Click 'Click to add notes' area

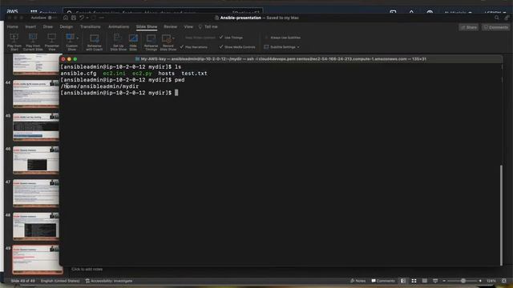tap(87, 269)
